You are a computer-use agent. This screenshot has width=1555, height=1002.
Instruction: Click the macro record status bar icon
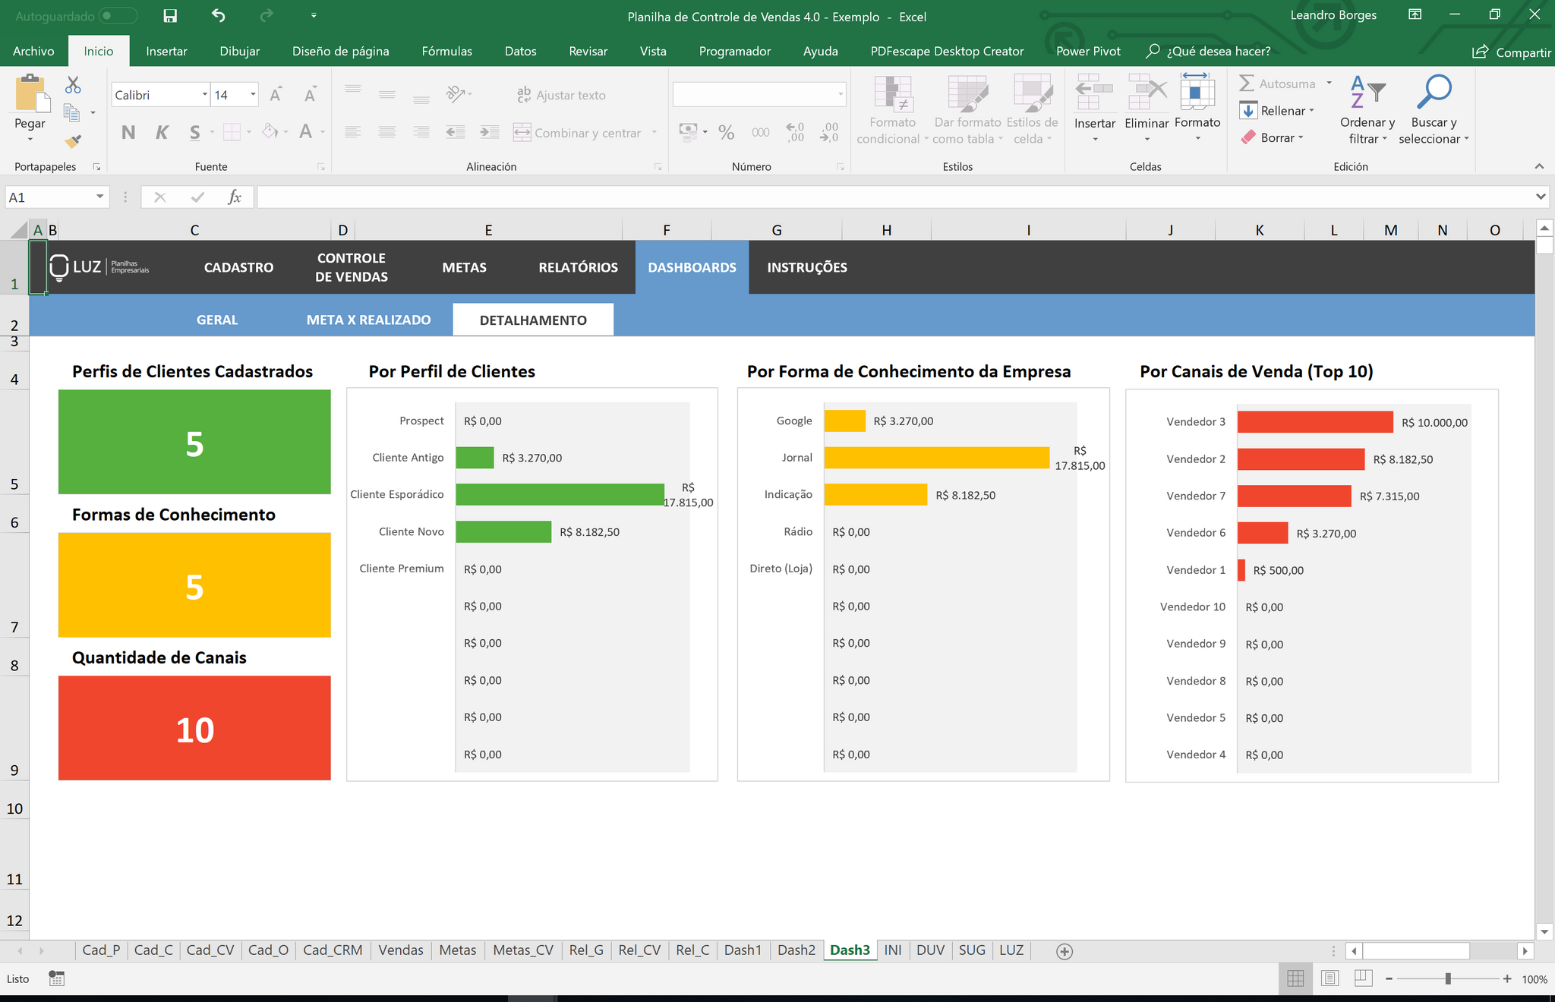[x=57, y=978]
